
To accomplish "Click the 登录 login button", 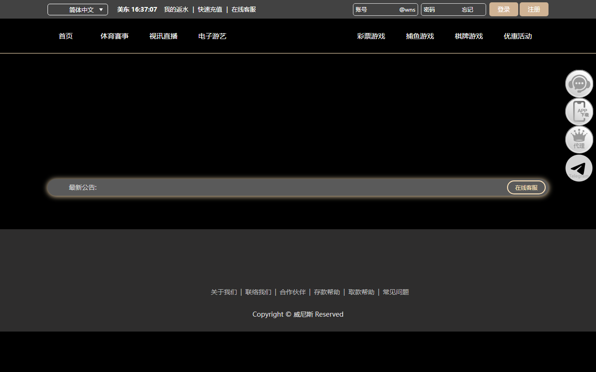I will click(504, 9).
